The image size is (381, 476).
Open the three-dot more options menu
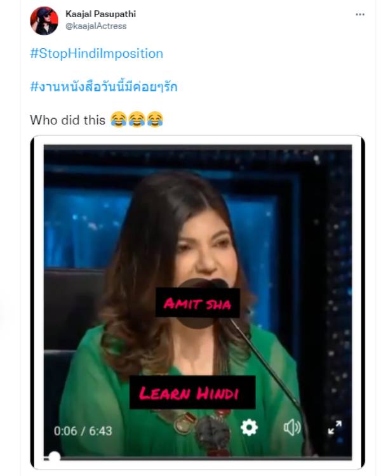click(x=360, y=14)
